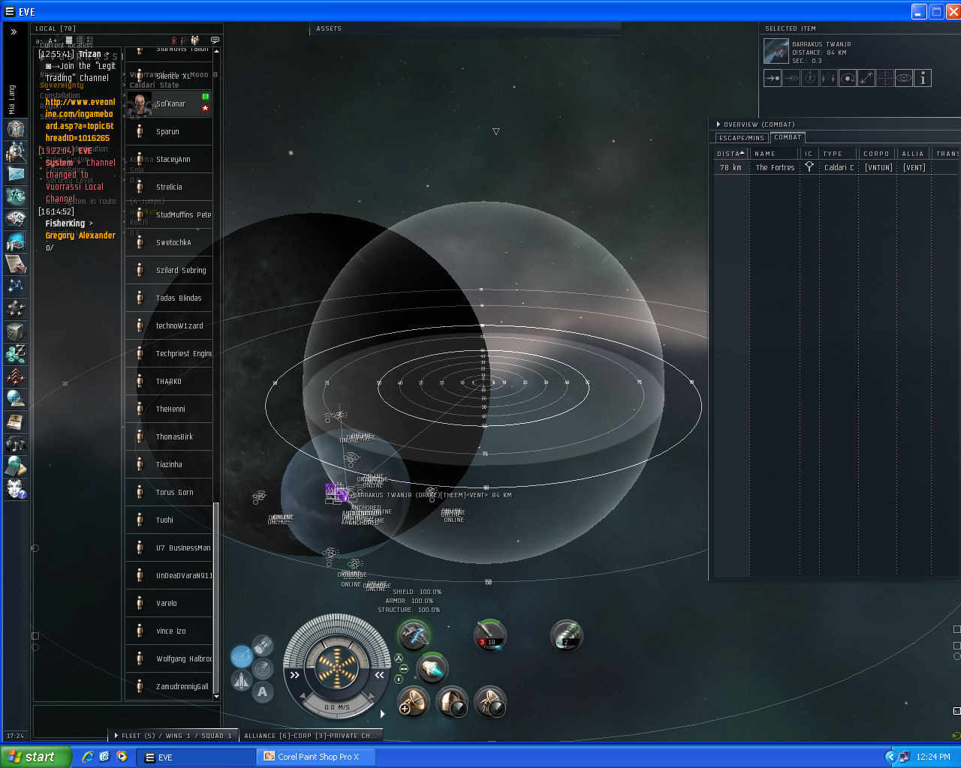Expand the Overview (Combat) menu triangle
This screenshot has width=961, height=768.
(x=718, y=124)
